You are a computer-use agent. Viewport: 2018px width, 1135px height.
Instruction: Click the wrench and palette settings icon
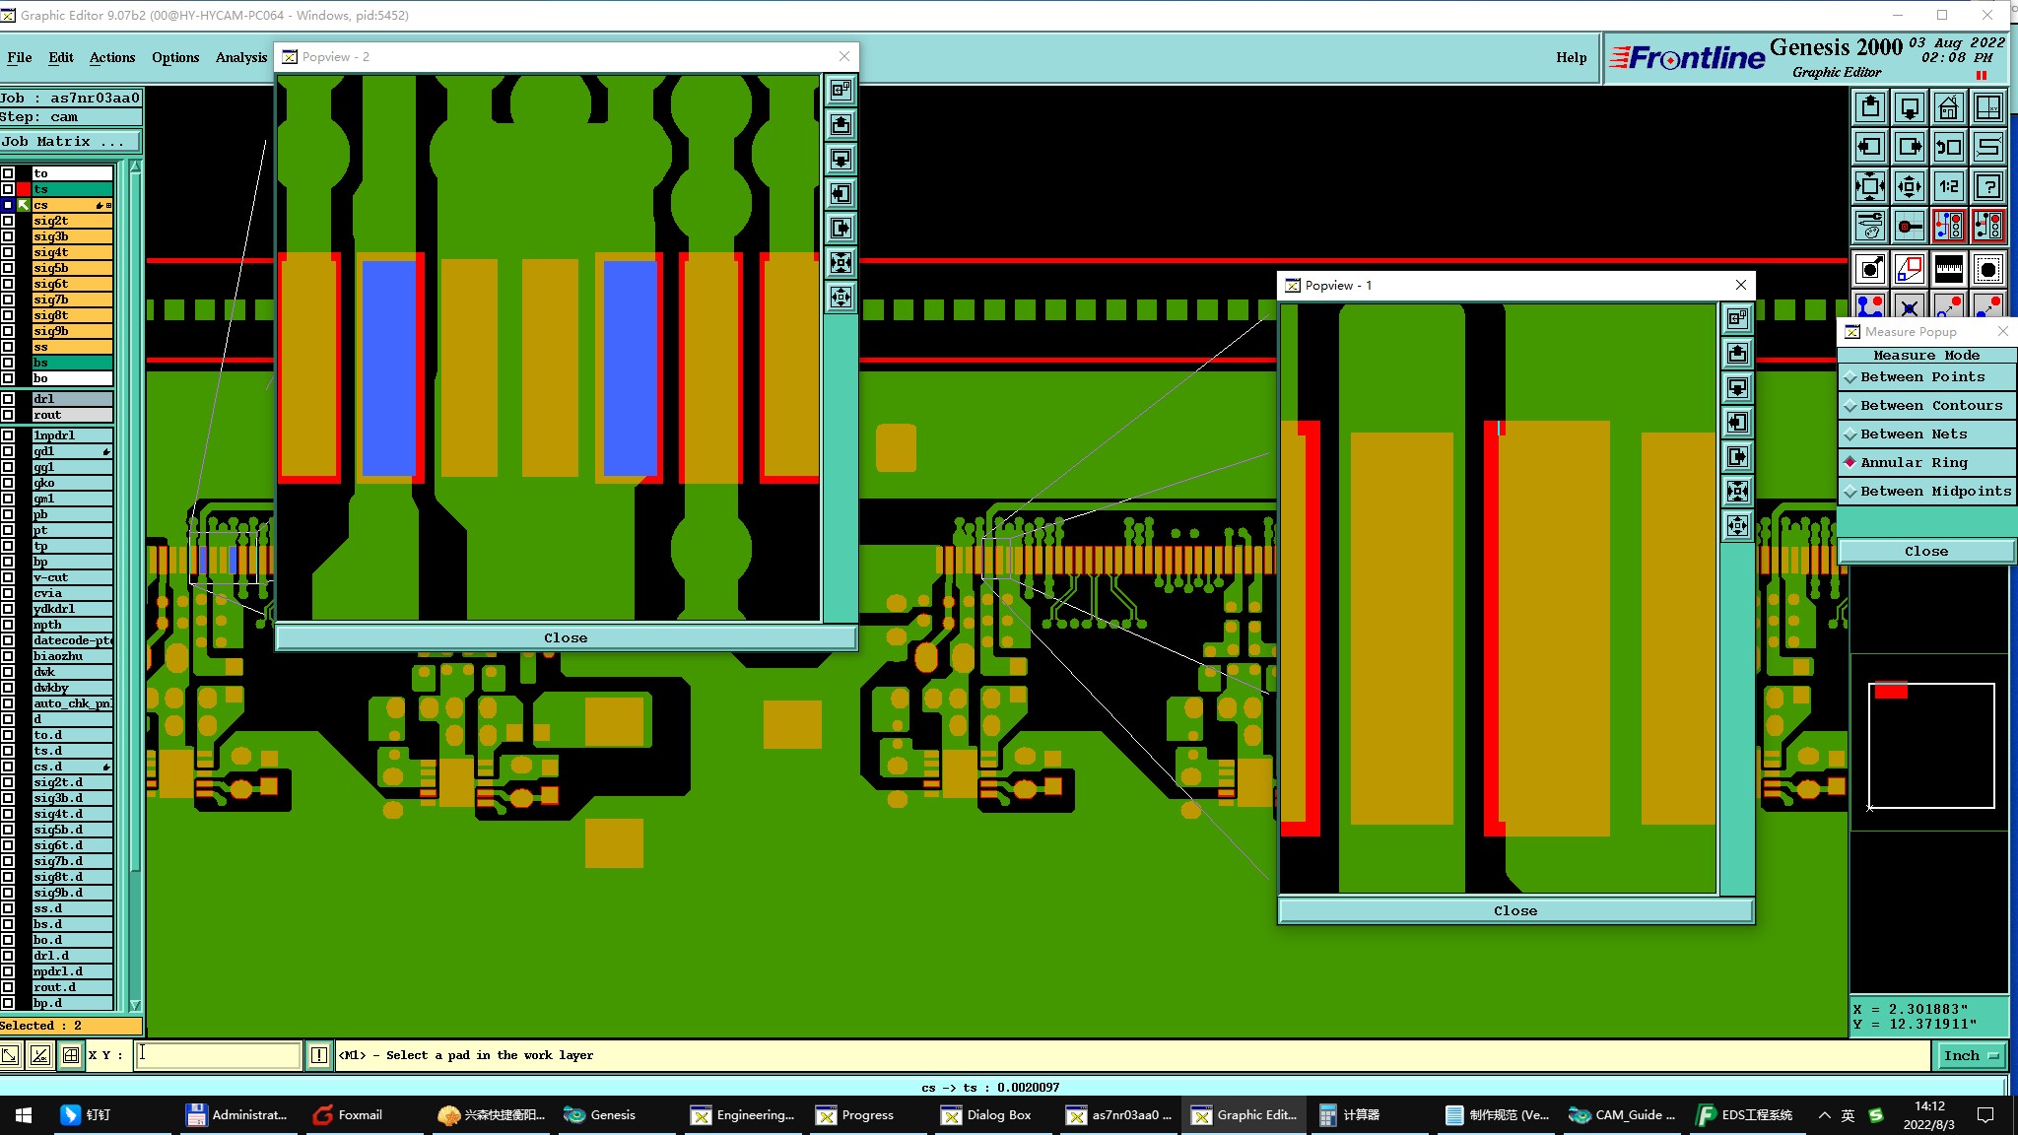pos(1869,227)
